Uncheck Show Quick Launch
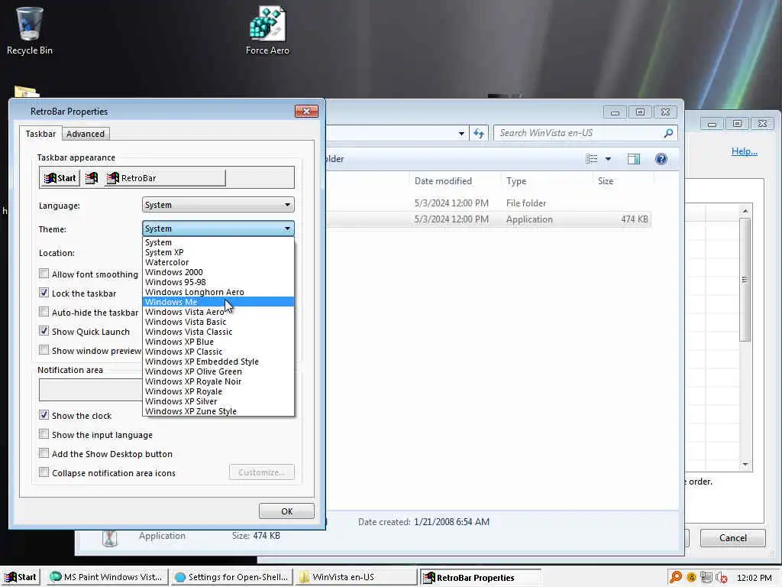The width and height of the screenshot is (782, 587). coord(44,331)
